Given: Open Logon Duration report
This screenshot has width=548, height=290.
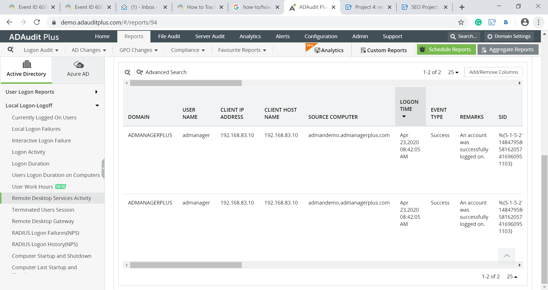Looking at the screenshot, I should 31,164.
